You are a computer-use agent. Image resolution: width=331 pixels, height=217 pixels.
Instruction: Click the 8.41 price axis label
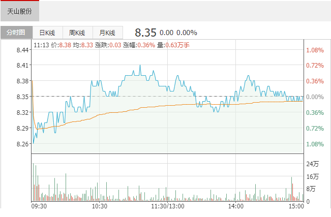(x=22, y=65)
